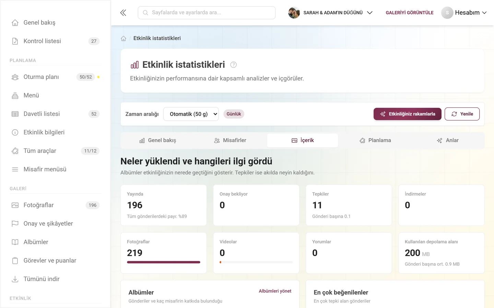Click the Onay bekliyor card
The height and width of the screenshot is (308, 494).
pyautogui.click(x=256, y=205)
